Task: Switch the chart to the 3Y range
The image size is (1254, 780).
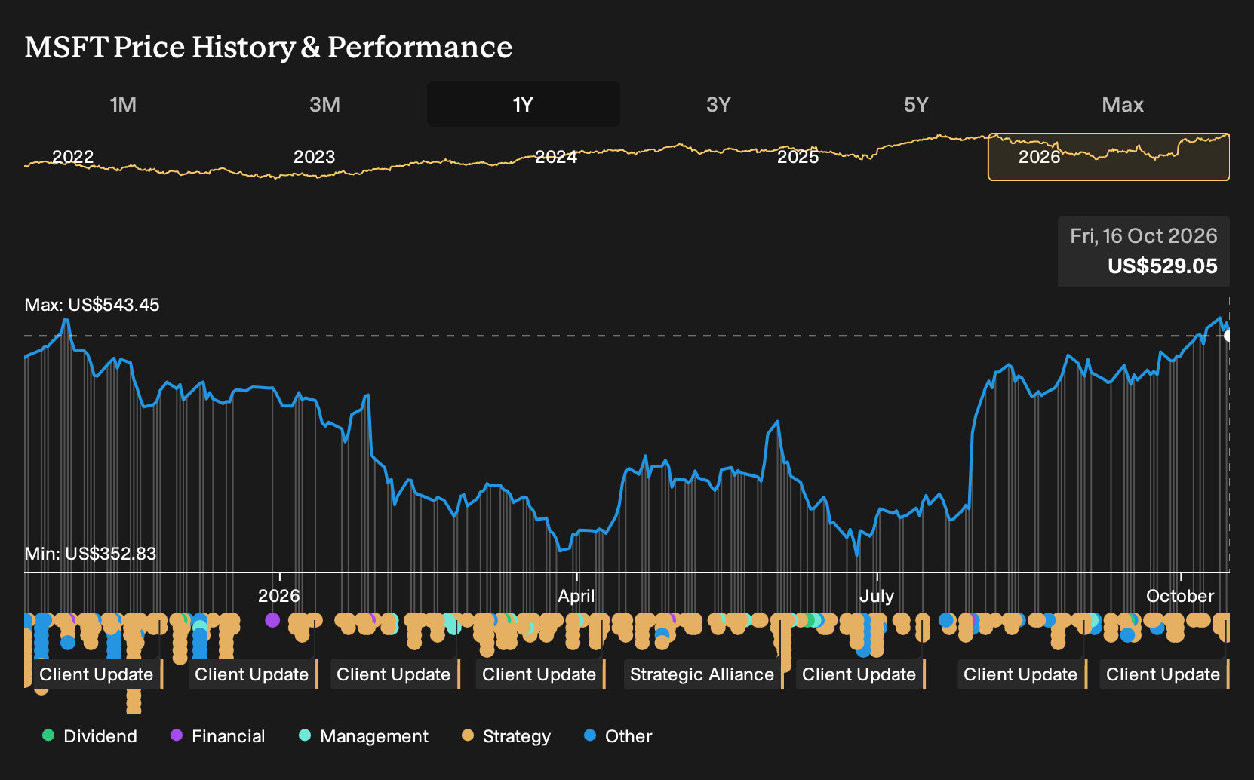Action: [x=718, y=104]
